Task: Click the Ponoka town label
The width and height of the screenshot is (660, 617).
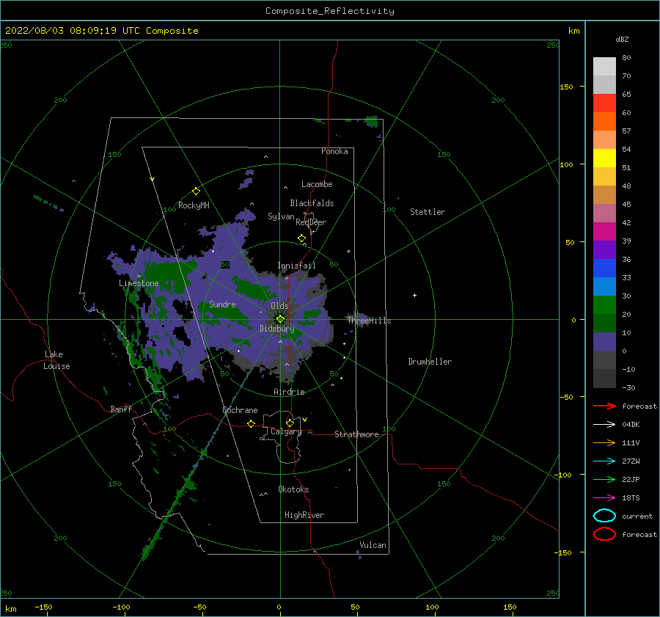Action: pyautogui.click(x=334, y=151)
